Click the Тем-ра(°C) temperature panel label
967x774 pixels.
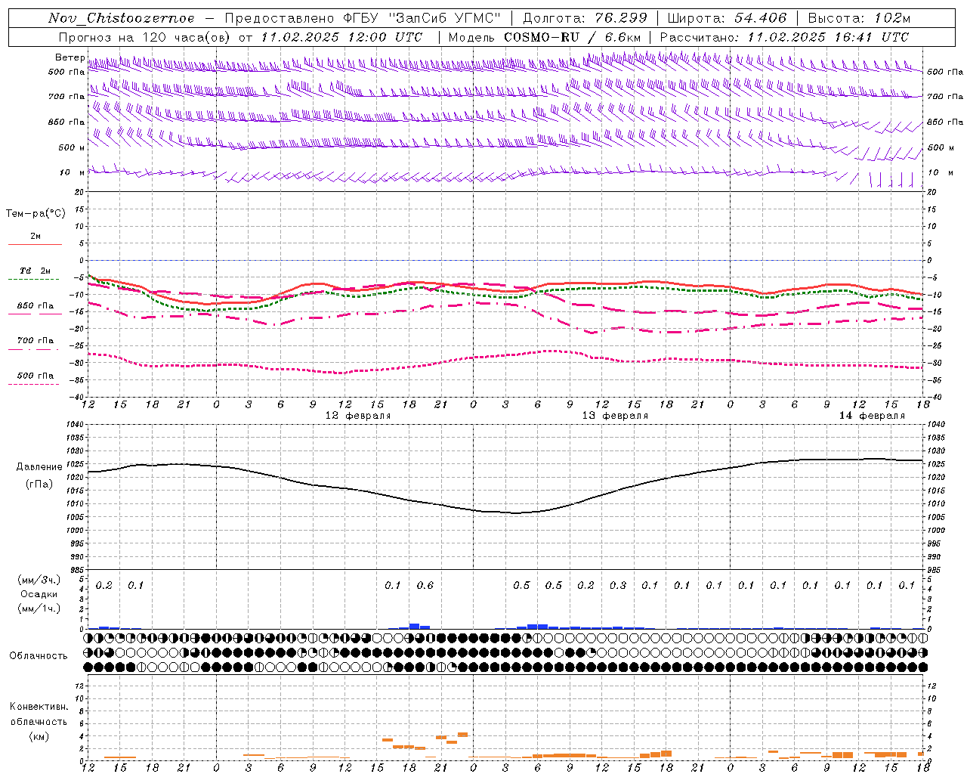(36, 214)
